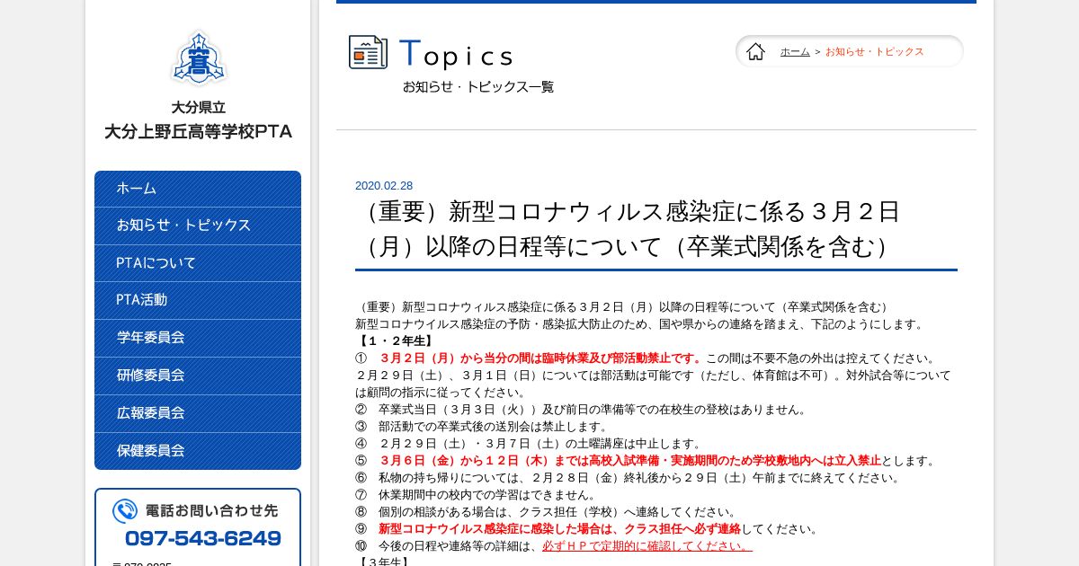
Task: Click お知らせ・トピックス一覧 subtitle
Action: (478, 87)
